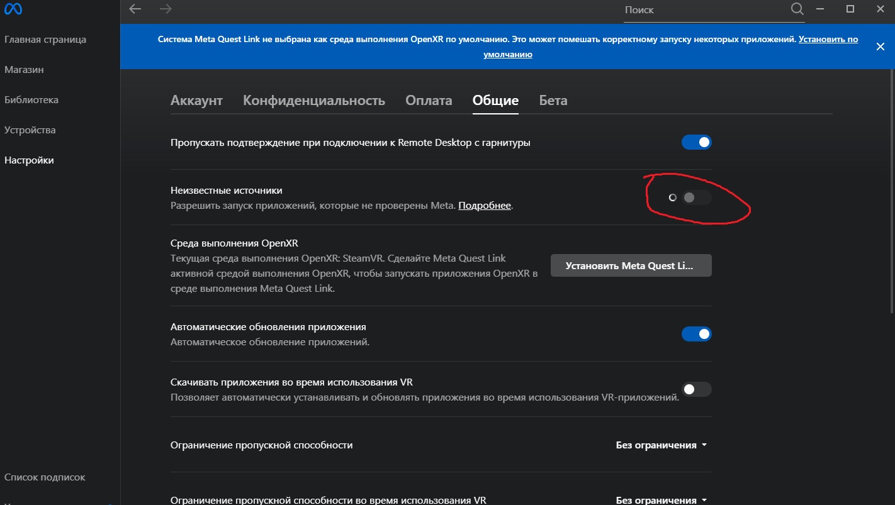Click the search magnifier icon
This screenshot has width=895, height=505.
tap(797, 9)
